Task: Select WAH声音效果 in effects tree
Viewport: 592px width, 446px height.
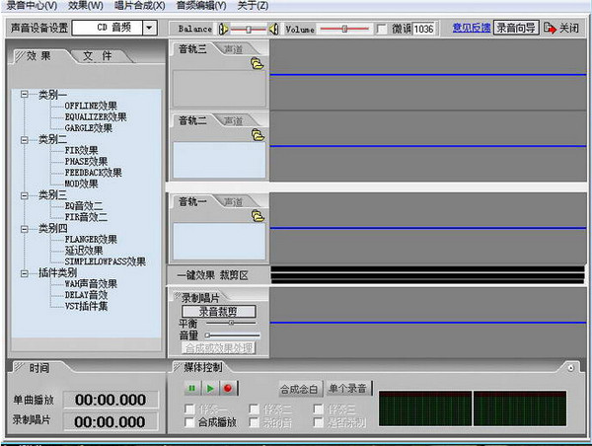Action: (x=91, y=283)
